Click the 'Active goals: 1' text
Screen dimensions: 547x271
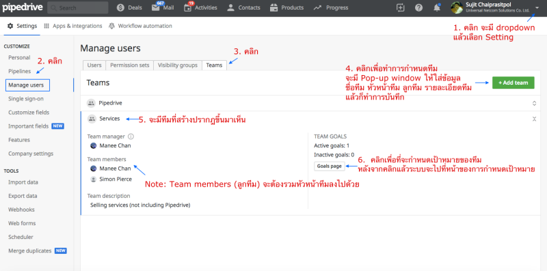[x=332, y=145]
